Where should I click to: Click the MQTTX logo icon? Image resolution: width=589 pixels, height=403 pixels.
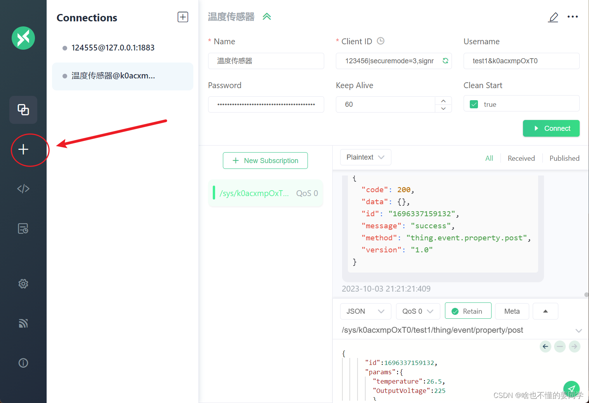point(23,38)
